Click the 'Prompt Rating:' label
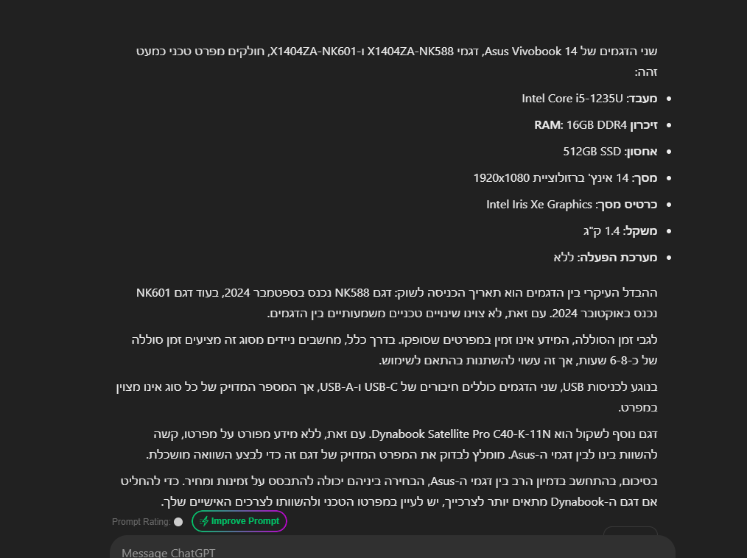This screenshot has height=558, width=747. pyautogui.click(x=141, y=522)
